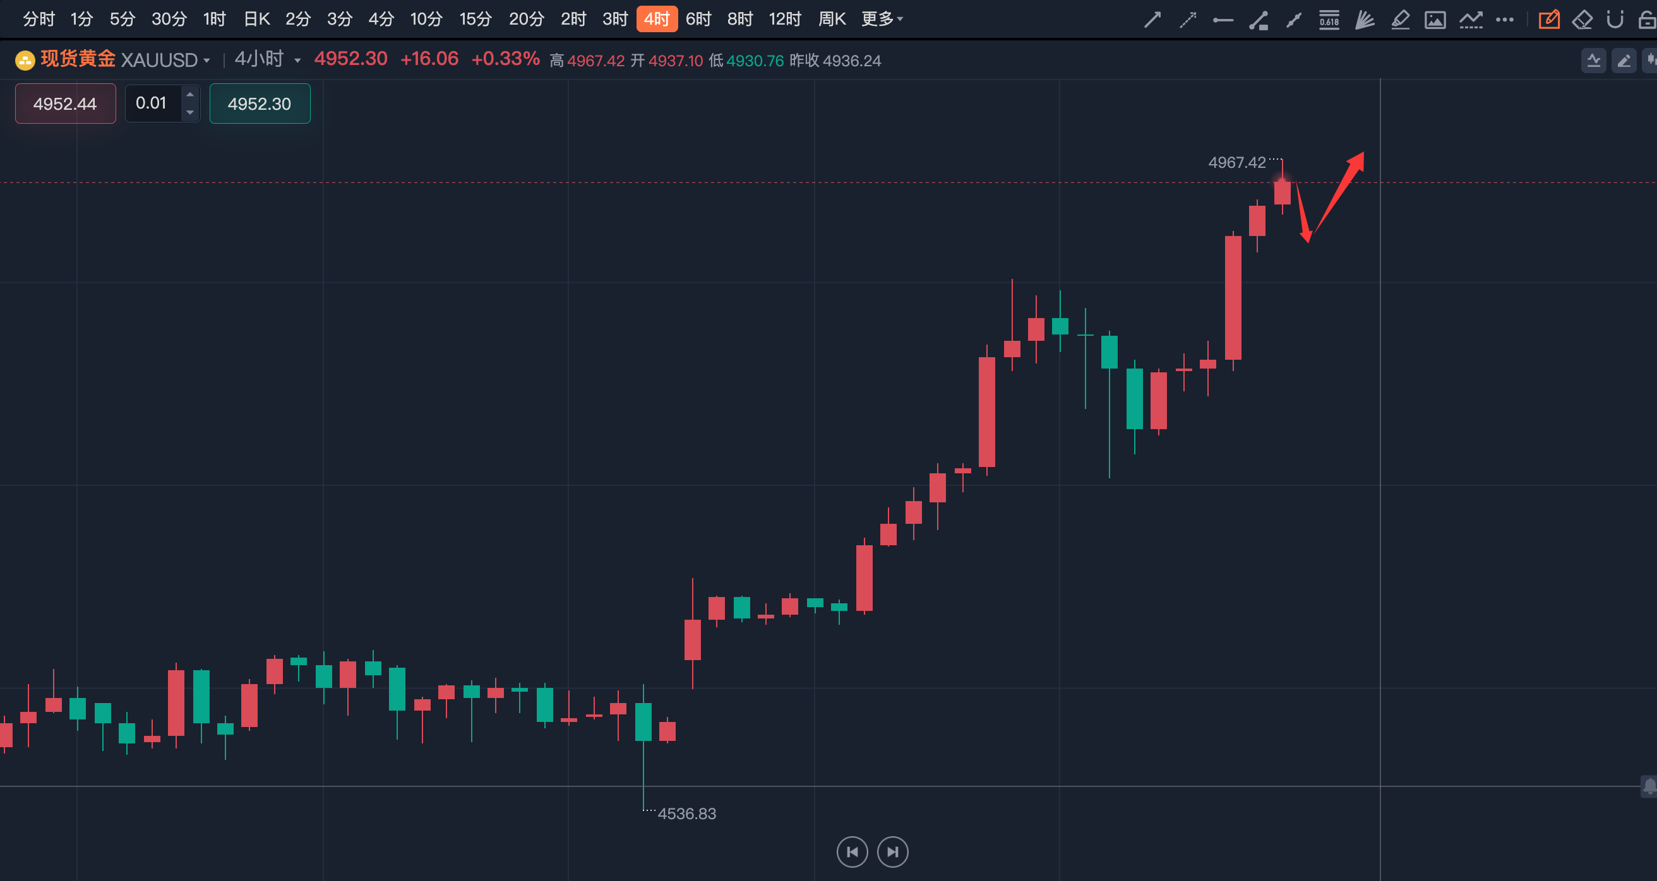Select the Fibonacci 0.618 retracement tool

[x=1329, y=20]
